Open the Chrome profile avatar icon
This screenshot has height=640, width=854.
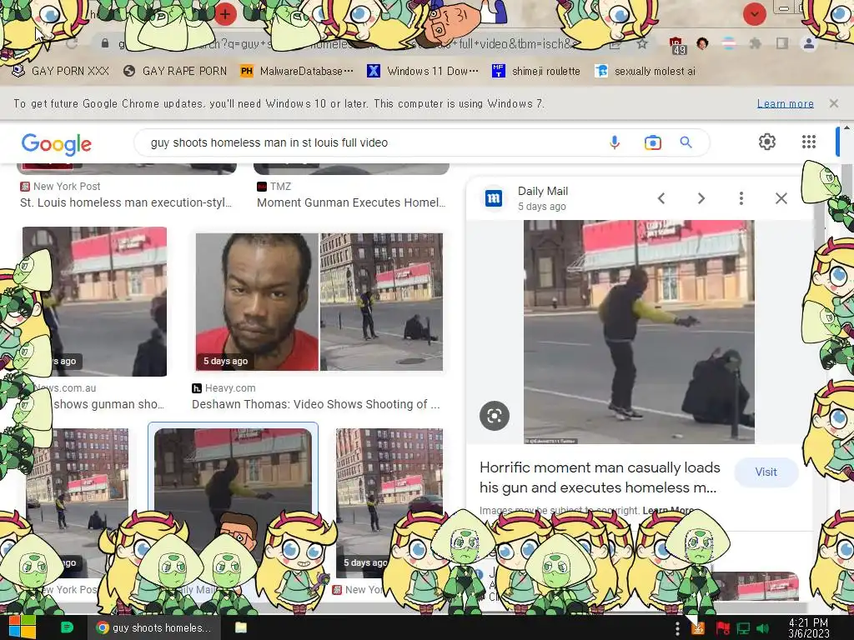tap(809, 43)
